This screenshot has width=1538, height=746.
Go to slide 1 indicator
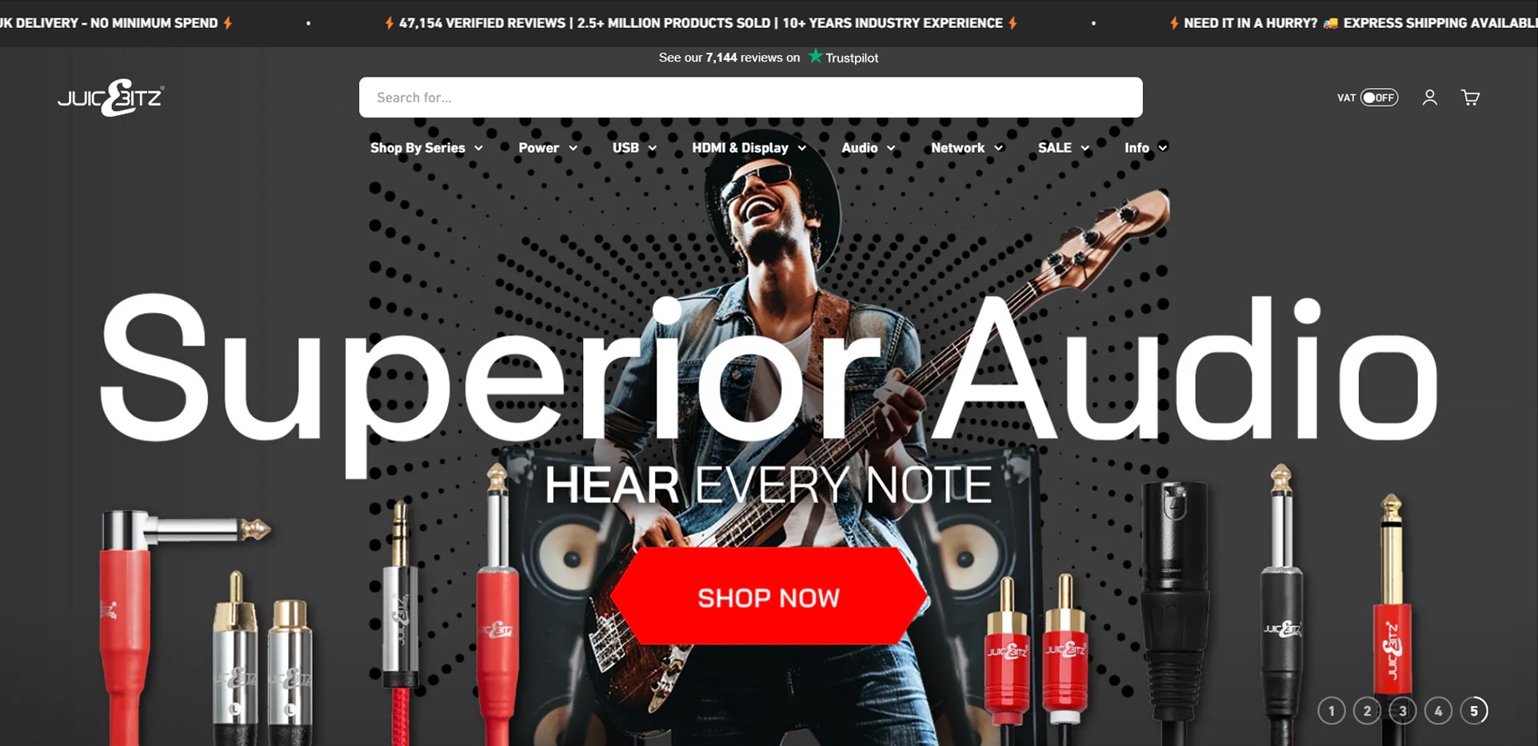point(1332,711)
